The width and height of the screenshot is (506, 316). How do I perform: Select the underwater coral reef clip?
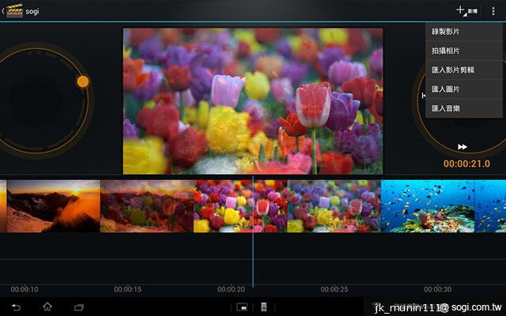point(428,206)
